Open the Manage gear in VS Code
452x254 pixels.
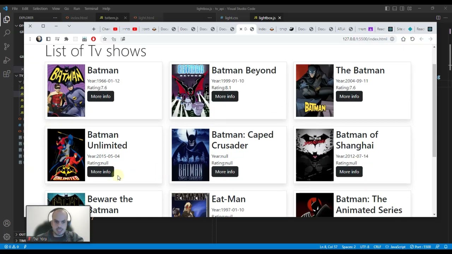pyautogui.click(x=7, y=237)
